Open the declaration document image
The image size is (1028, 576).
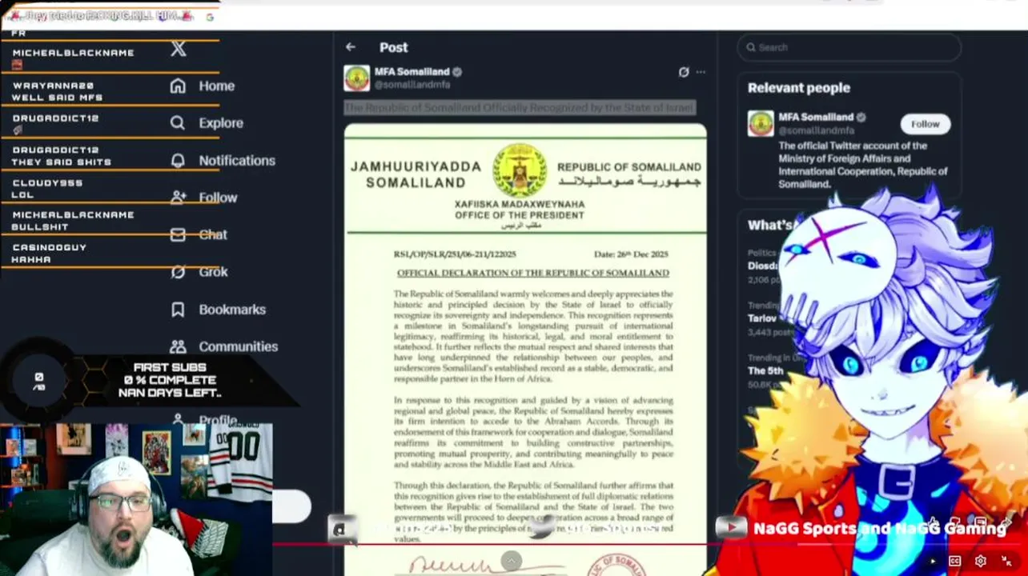(525, 350)
